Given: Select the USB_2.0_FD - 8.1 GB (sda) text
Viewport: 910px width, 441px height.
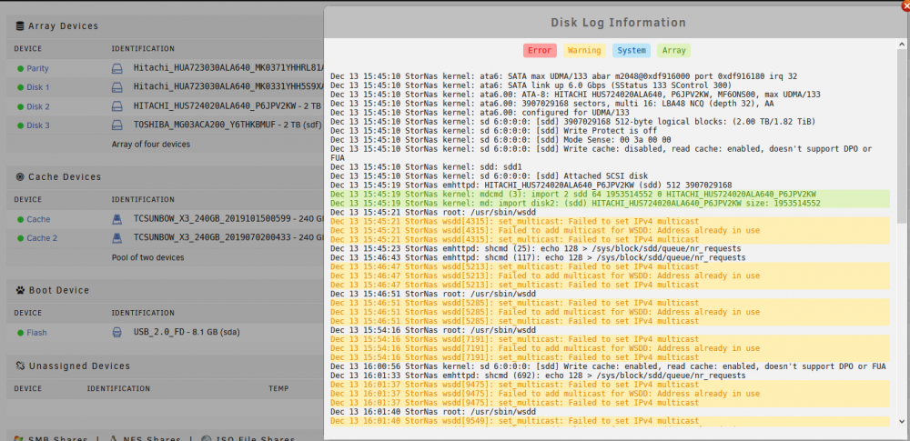Looking at the screenshot, I should click(187, 333).
